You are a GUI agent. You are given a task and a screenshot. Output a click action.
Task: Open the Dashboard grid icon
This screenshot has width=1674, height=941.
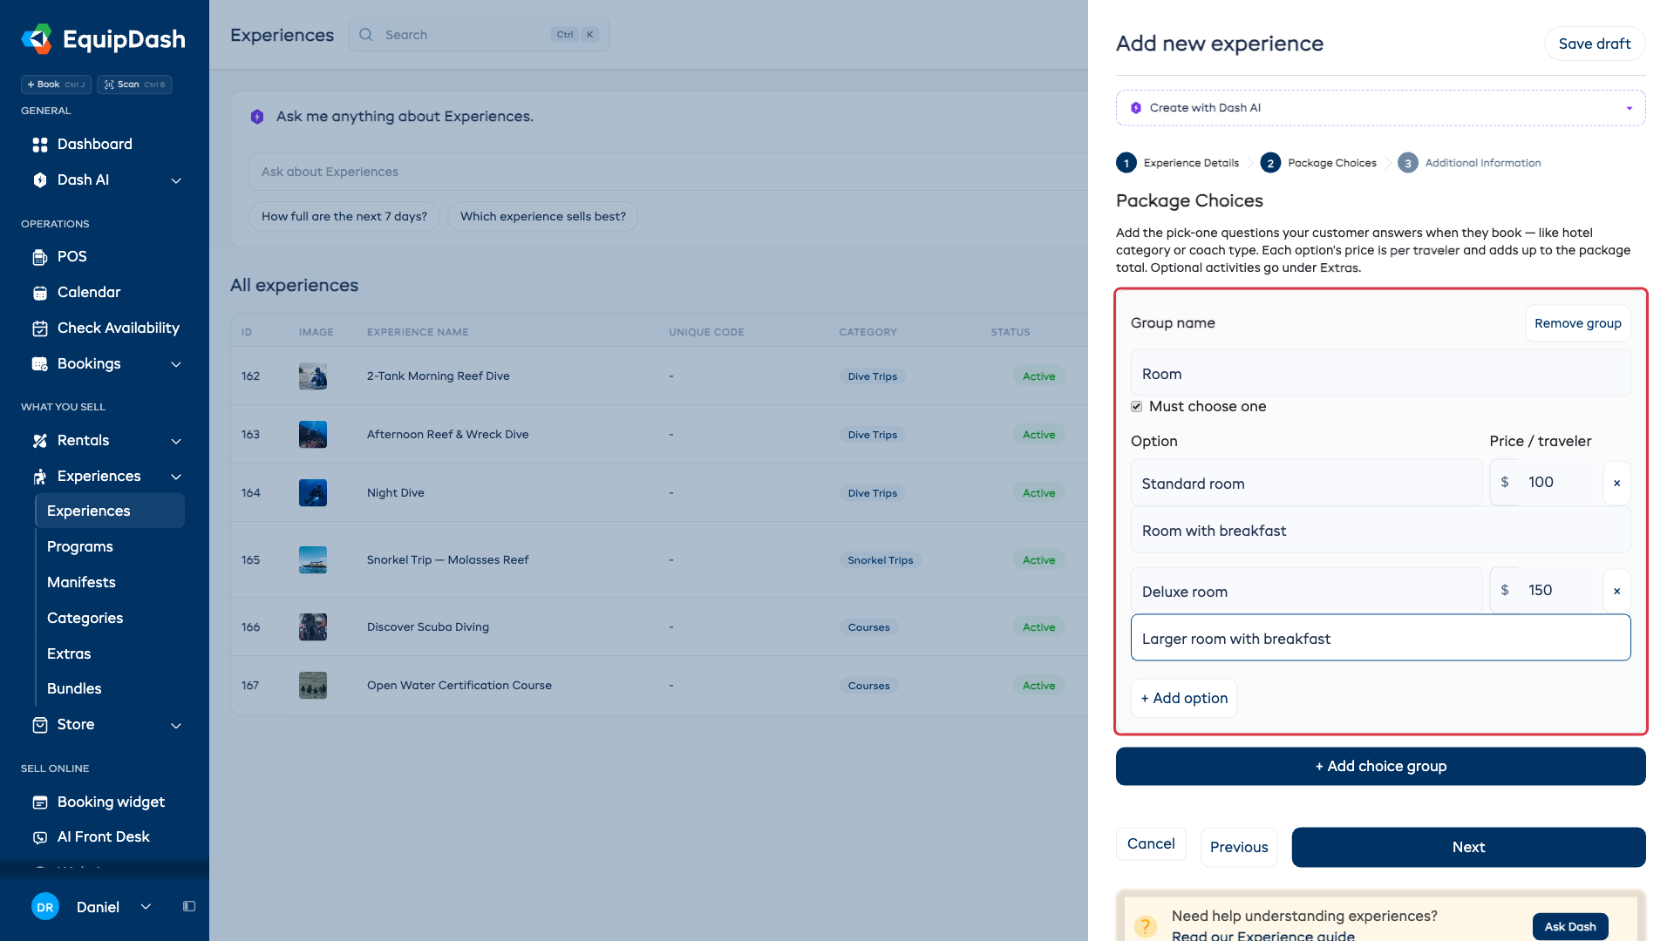click(40, 145)
